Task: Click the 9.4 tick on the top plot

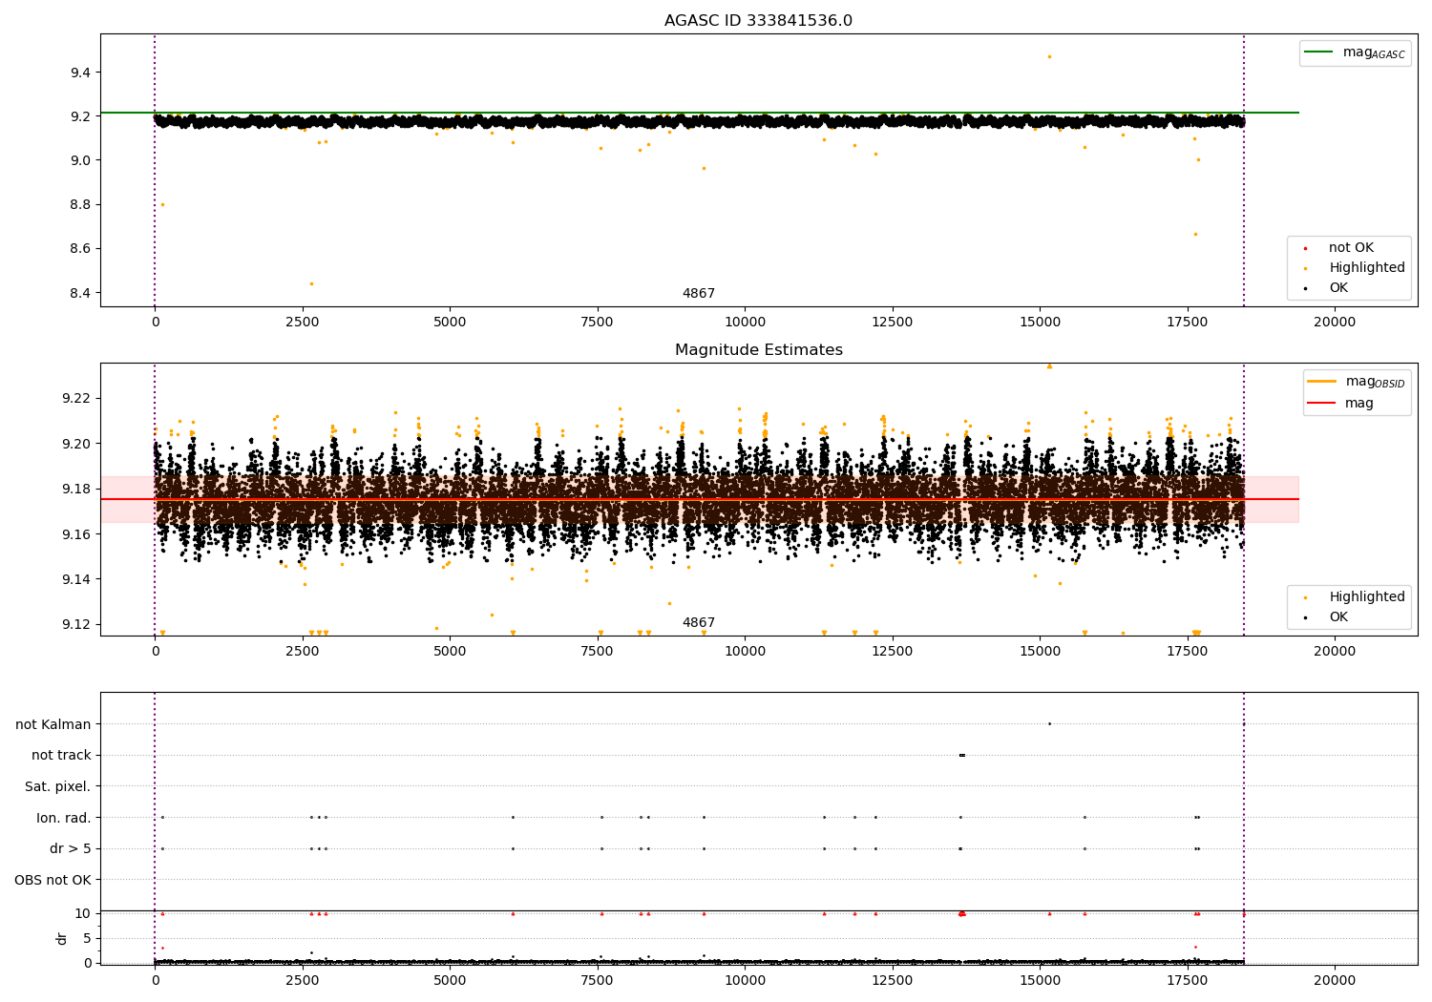Action: coord(80,73)
